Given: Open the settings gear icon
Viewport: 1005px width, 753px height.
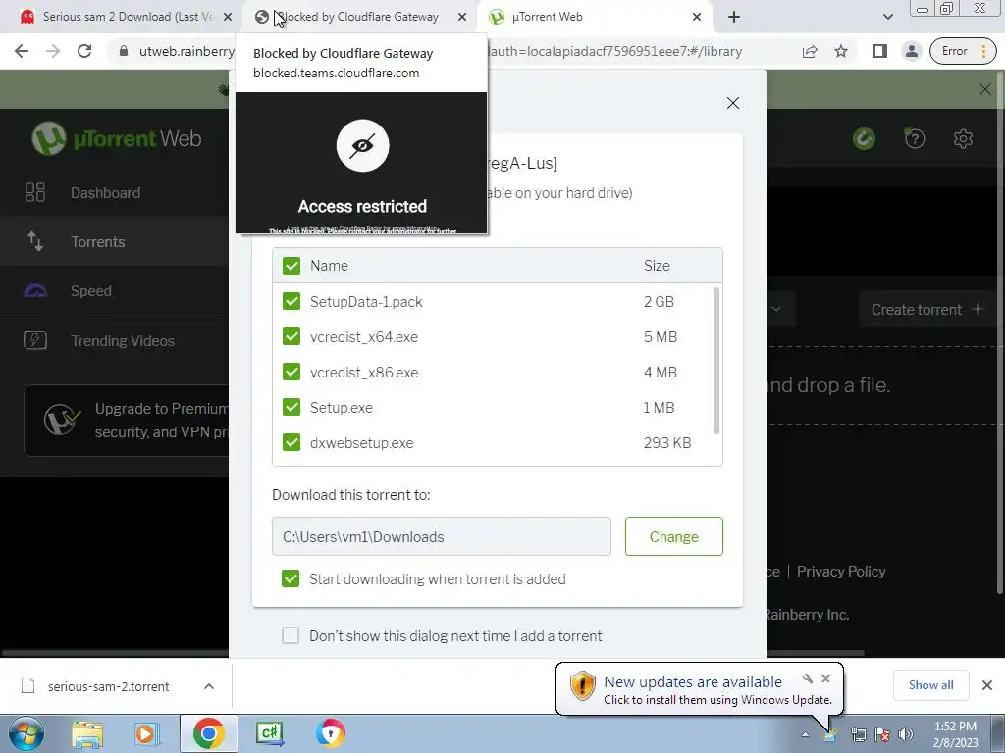Looking at the screenshot, I should (963, 138).
